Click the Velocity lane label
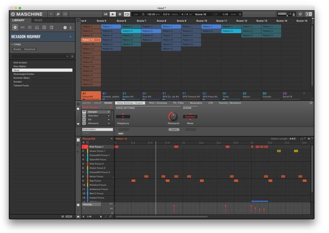 [92, 204]
